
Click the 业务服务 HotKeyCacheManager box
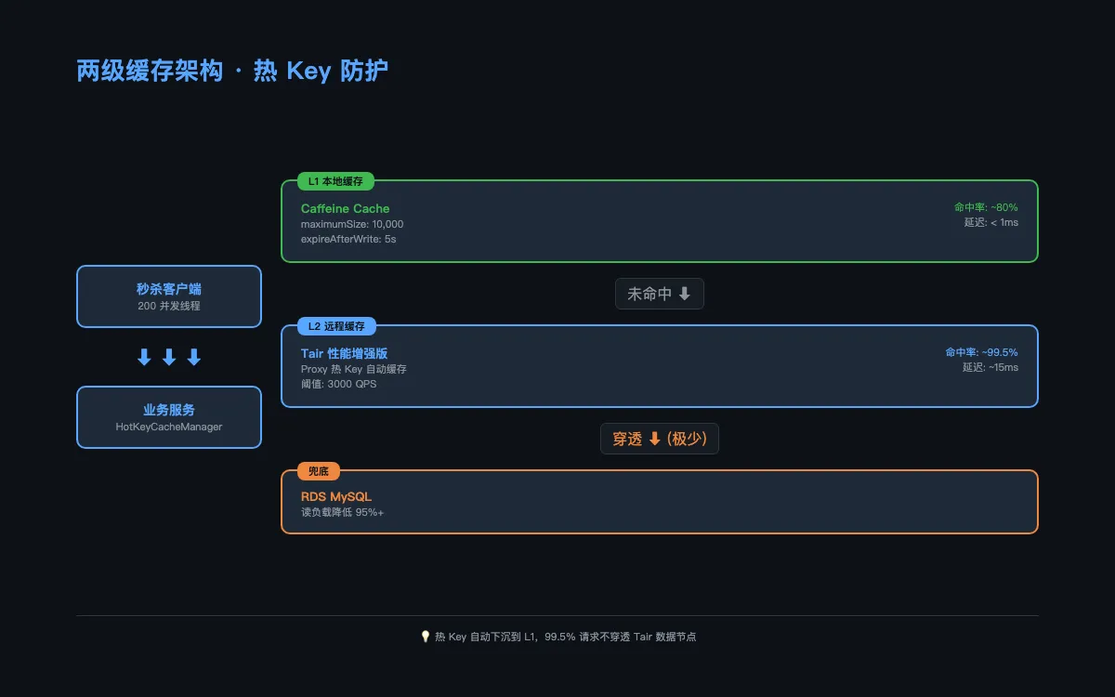click(169, 417)
